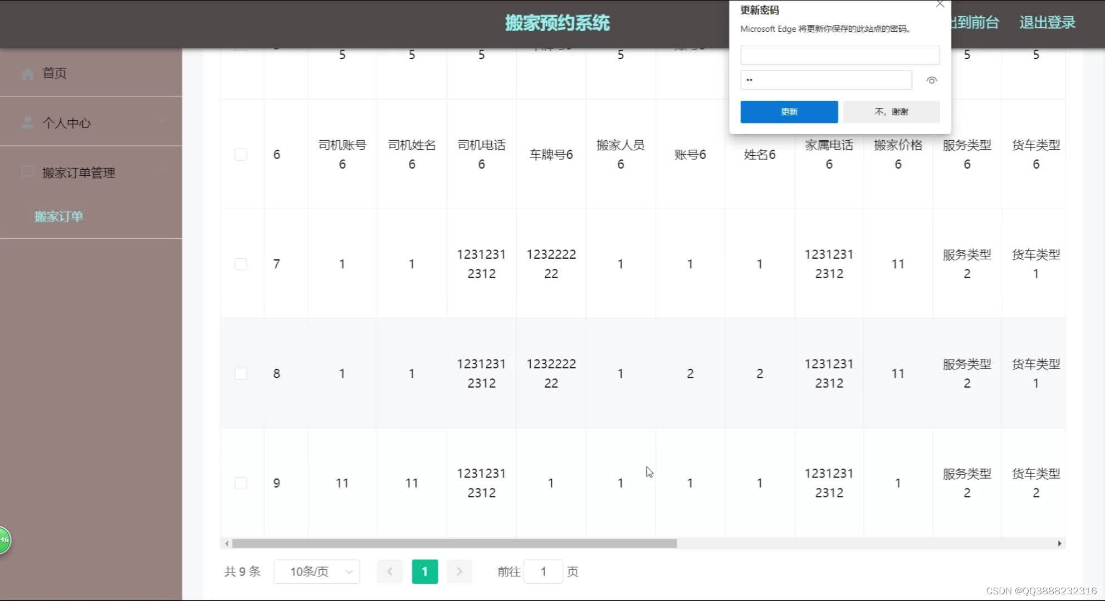Click the password field in 更新密码 popup

pos(826,80)
